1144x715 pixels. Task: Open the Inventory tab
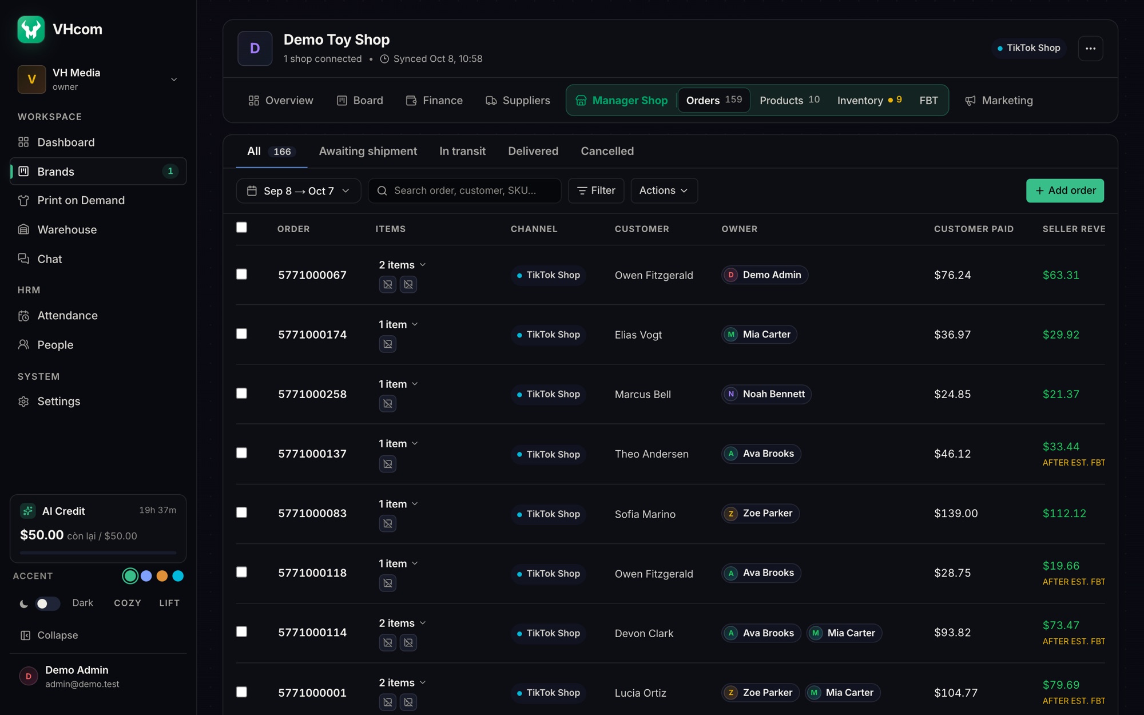(x=869, y=100)
